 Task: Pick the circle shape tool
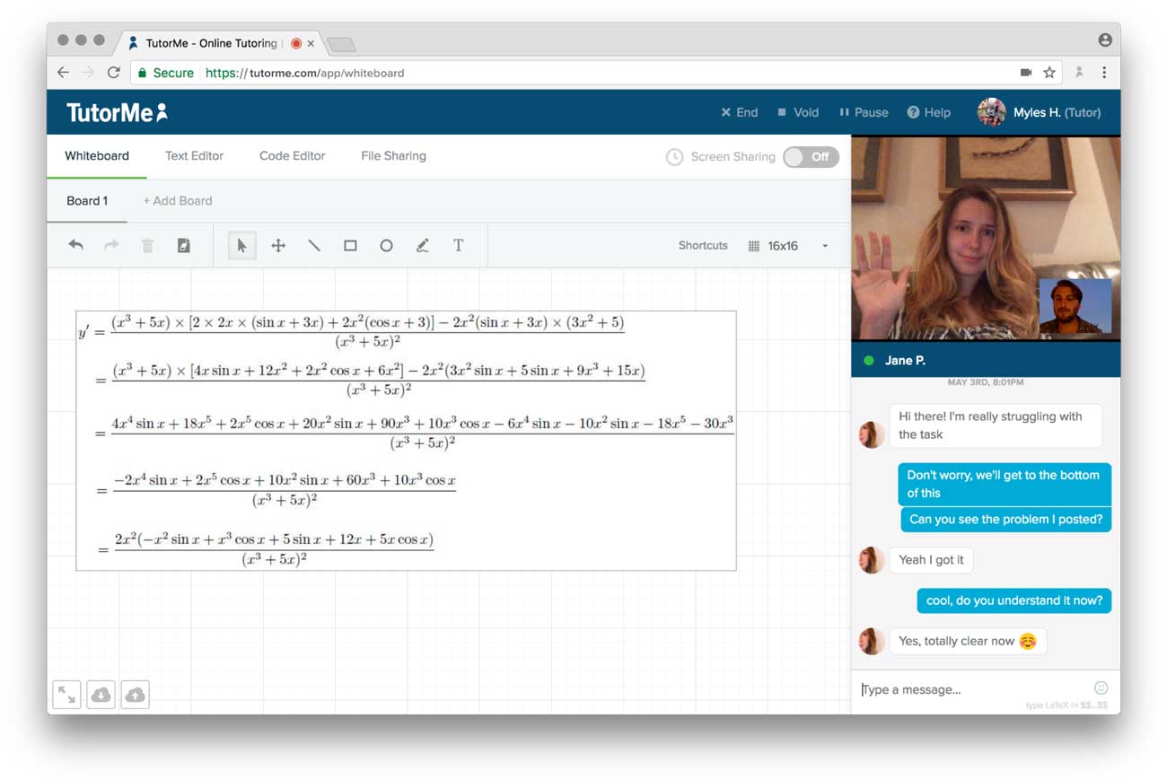[x=386, y=245]
